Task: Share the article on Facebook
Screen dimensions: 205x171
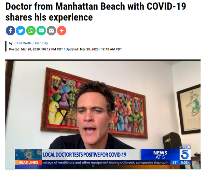Action: [x=10, y=31]
